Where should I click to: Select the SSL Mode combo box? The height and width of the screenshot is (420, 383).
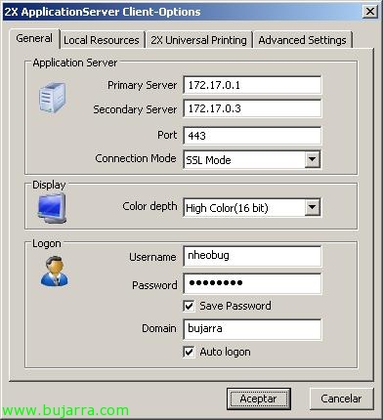(252, 159)
